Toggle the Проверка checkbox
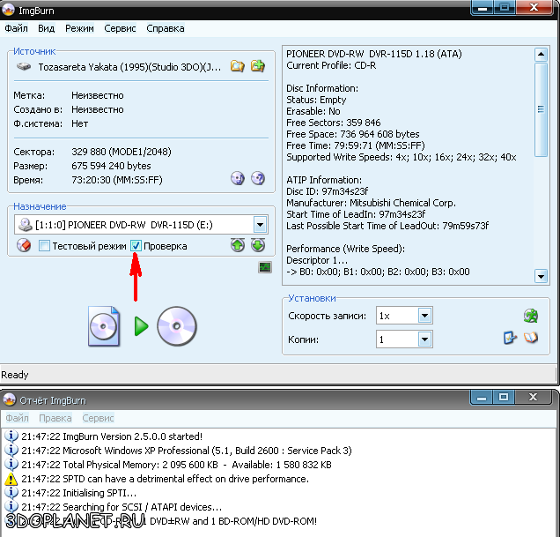The height and width of the screenshot is (537, 560). pos(136,246)
